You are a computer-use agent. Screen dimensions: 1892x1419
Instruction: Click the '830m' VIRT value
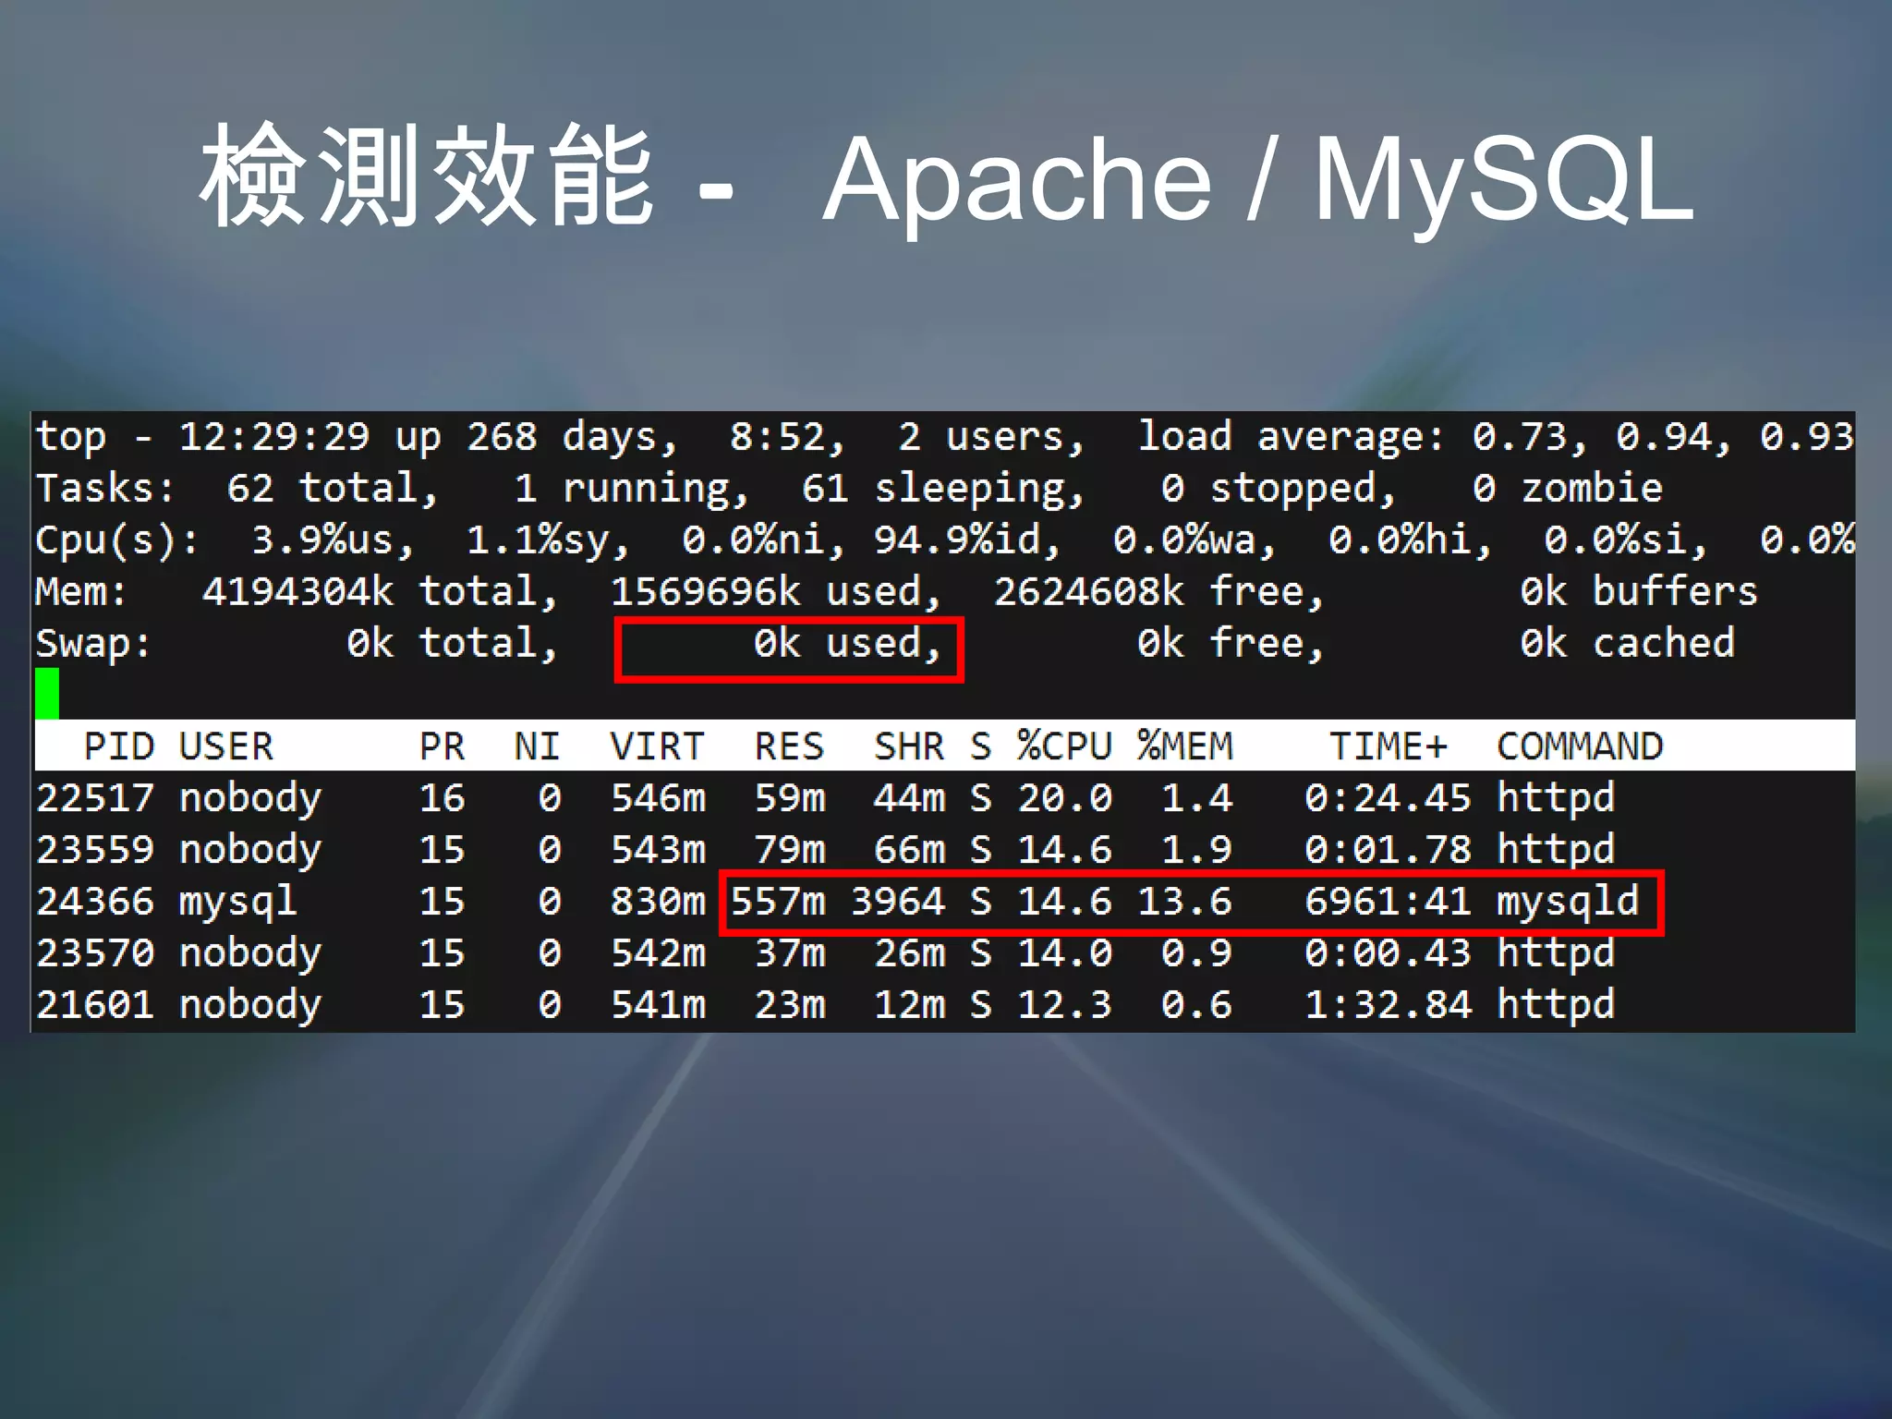point(658,902)
